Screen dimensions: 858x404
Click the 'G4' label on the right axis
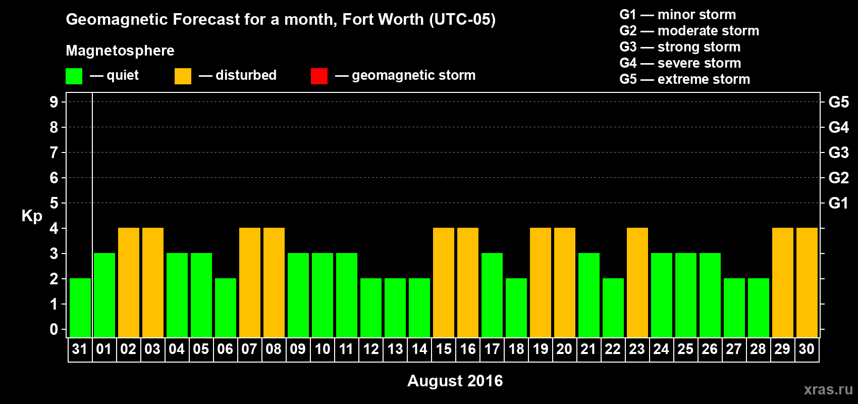pos(839,127)
